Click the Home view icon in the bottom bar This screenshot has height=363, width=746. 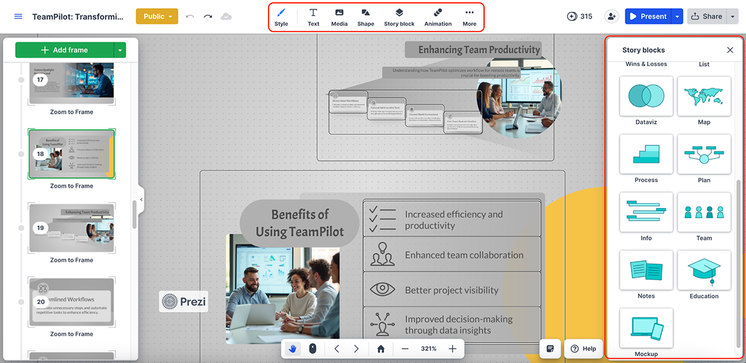tap(380, 349)
